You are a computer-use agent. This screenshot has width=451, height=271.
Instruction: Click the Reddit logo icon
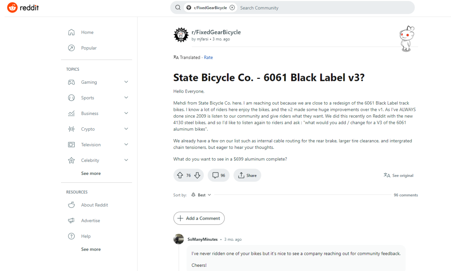(12, 7)
